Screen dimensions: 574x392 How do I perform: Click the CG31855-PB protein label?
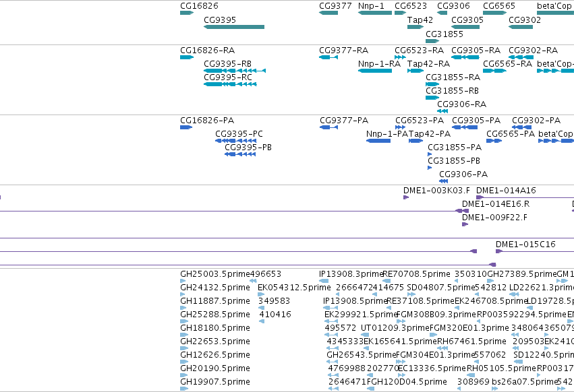pyautogui.click(x=454, y=161)
